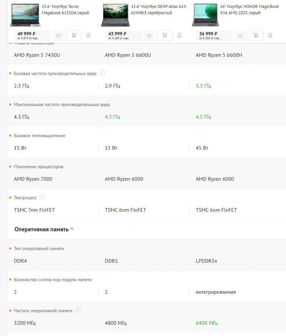Click the DEXP laptop thumbnail image
The image size is (286, 336).
(115, 15)
